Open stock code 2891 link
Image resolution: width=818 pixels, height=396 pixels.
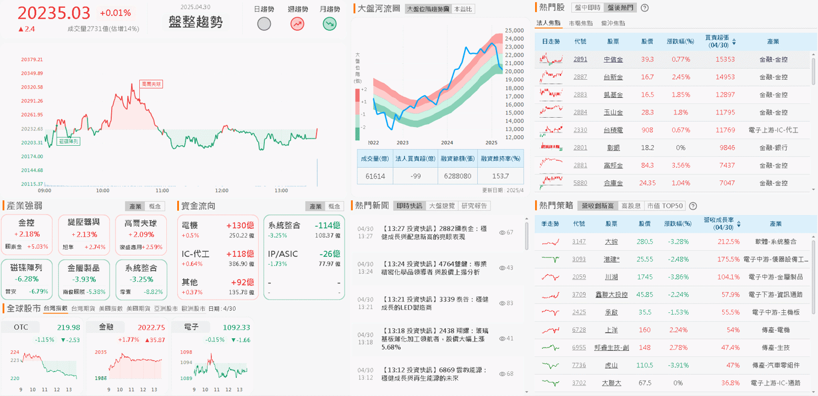click(580, 59)
